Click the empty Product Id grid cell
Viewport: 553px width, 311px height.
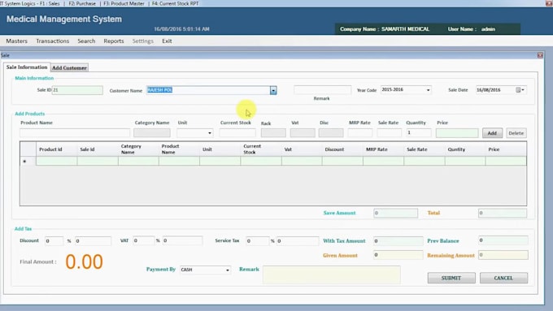[x=56, y=162]
